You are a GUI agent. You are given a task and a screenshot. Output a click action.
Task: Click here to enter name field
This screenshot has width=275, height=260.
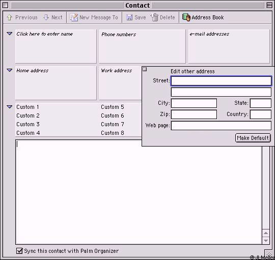(56, 46)
